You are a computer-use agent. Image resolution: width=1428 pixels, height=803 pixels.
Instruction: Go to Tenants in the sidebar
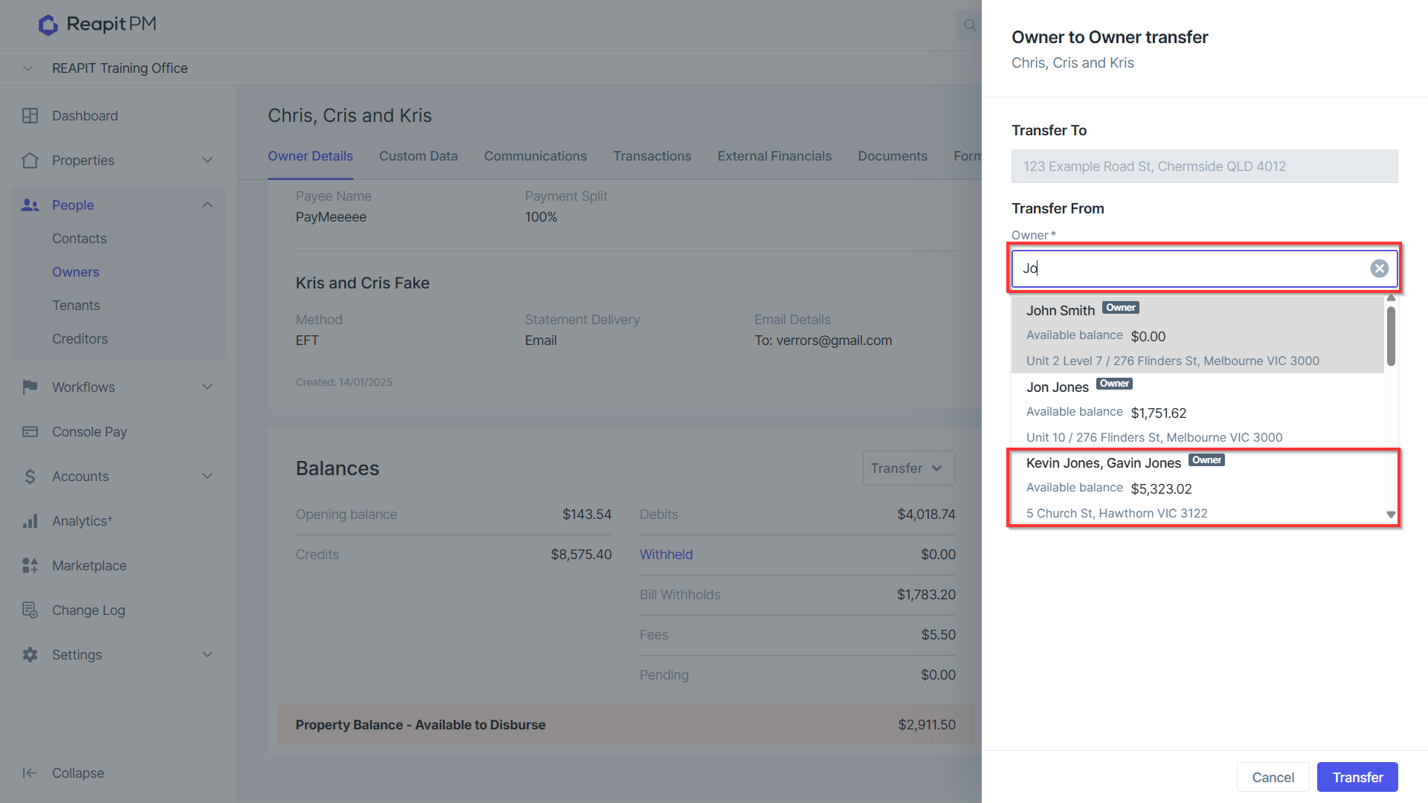pos(76,306)
